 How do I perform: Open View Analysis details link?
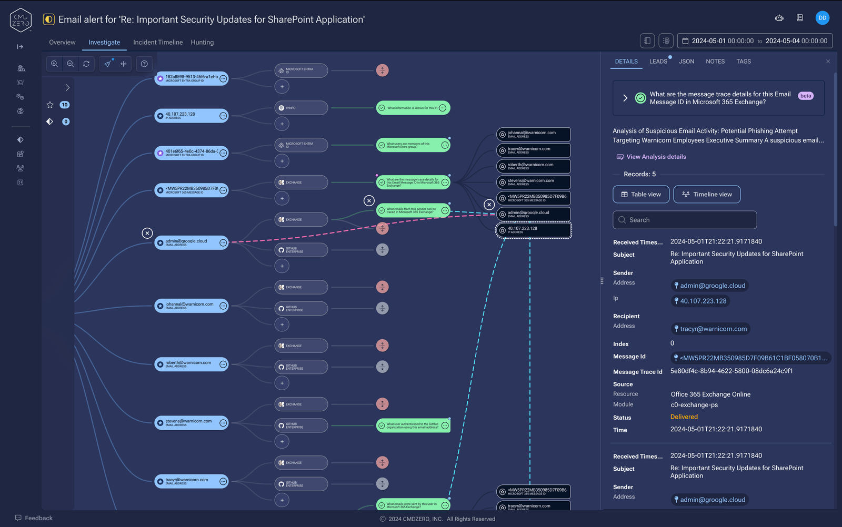[x=651, y=157]
